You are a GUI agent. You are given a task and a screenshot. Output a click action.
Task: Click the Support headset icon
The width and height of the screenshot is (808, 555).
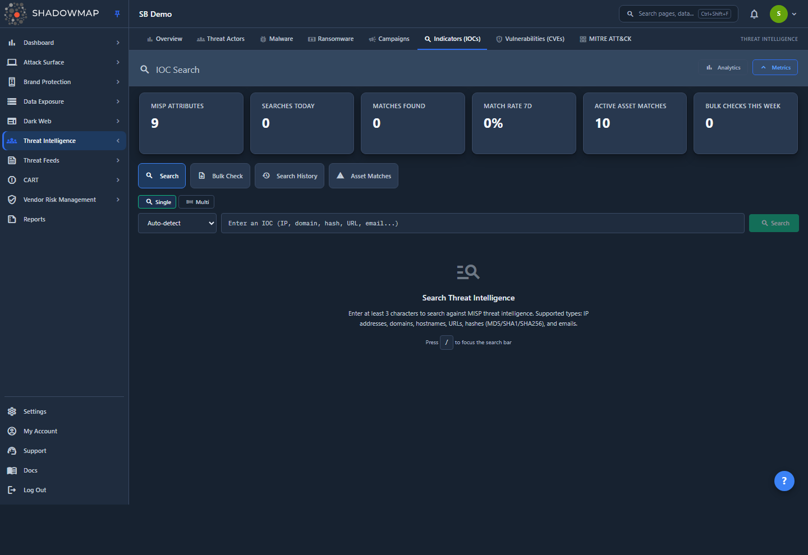pyautogui.click(x=12, y=451)
